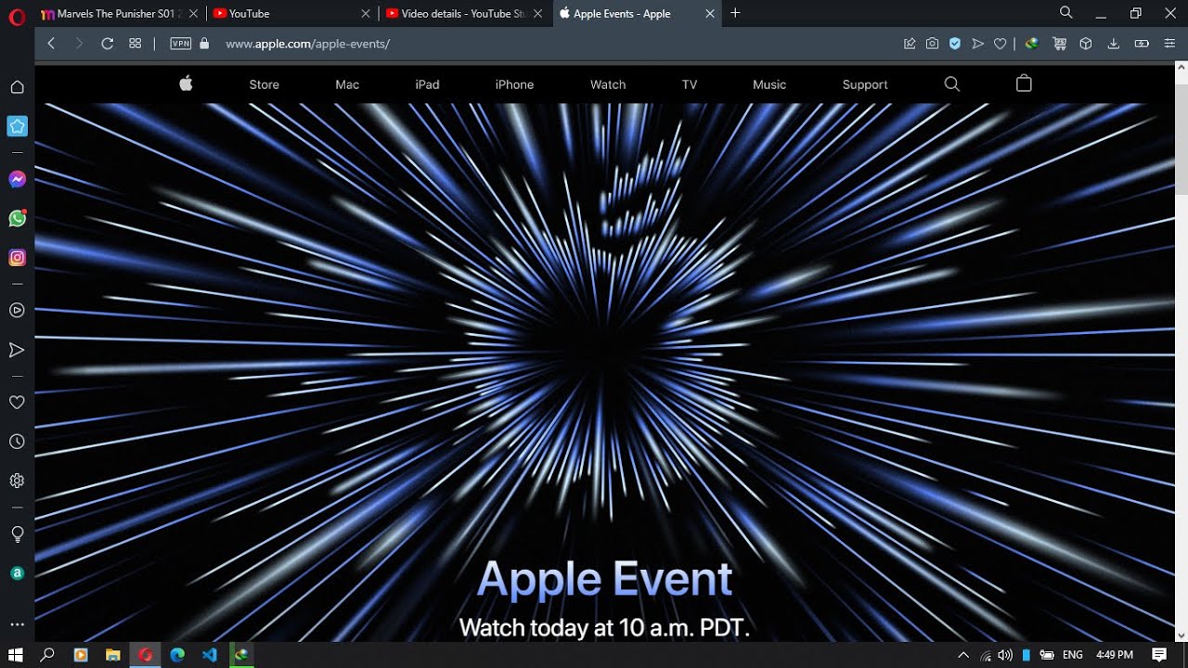Search open tabs with magnifier icon
Viewport: 1188px width, 668px height.
1066,13
